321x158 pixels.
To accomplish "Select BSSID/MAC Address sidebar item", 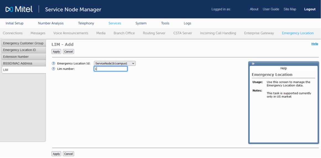I will 18,63.
